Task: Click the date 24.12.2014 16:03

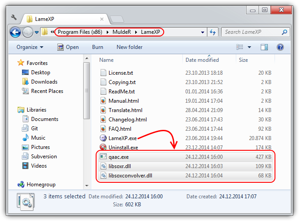Action: [x=204, y=166]
